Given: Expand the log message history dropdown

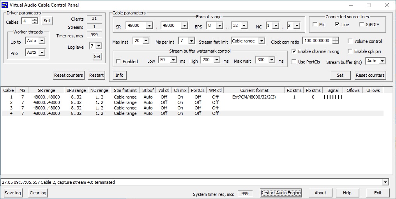Looking at the screenshot, I should [x=385, y=182].
